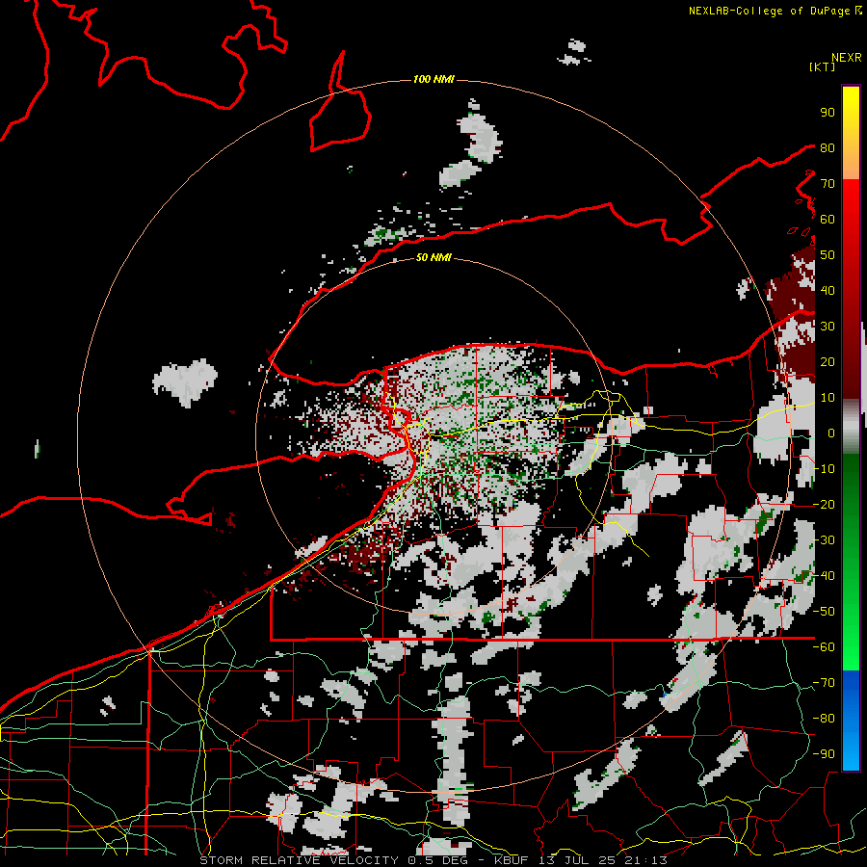Click the -30 value on velocity scale
This screenshot has height=867, width=867.
tap(824, 540)
